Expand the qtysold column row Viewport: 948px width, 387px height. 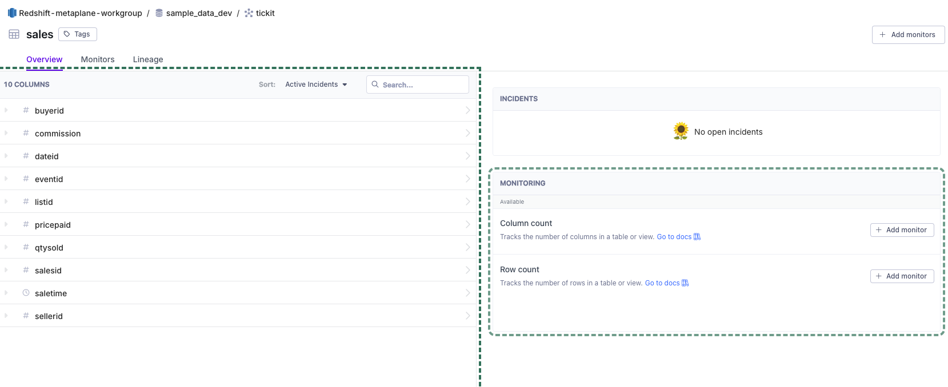point(6,247)
